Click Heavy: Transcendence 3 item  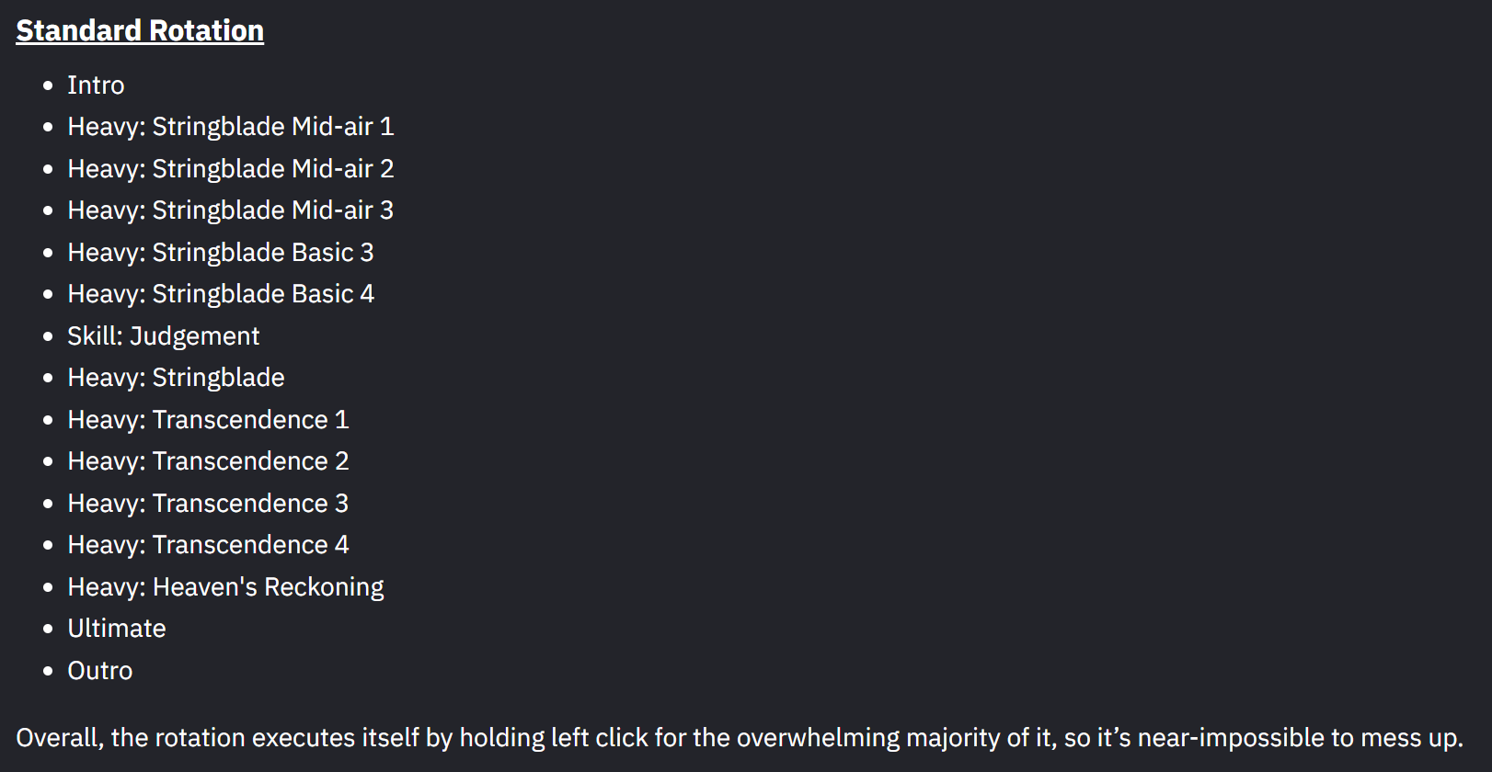click(x=208, y=503)
